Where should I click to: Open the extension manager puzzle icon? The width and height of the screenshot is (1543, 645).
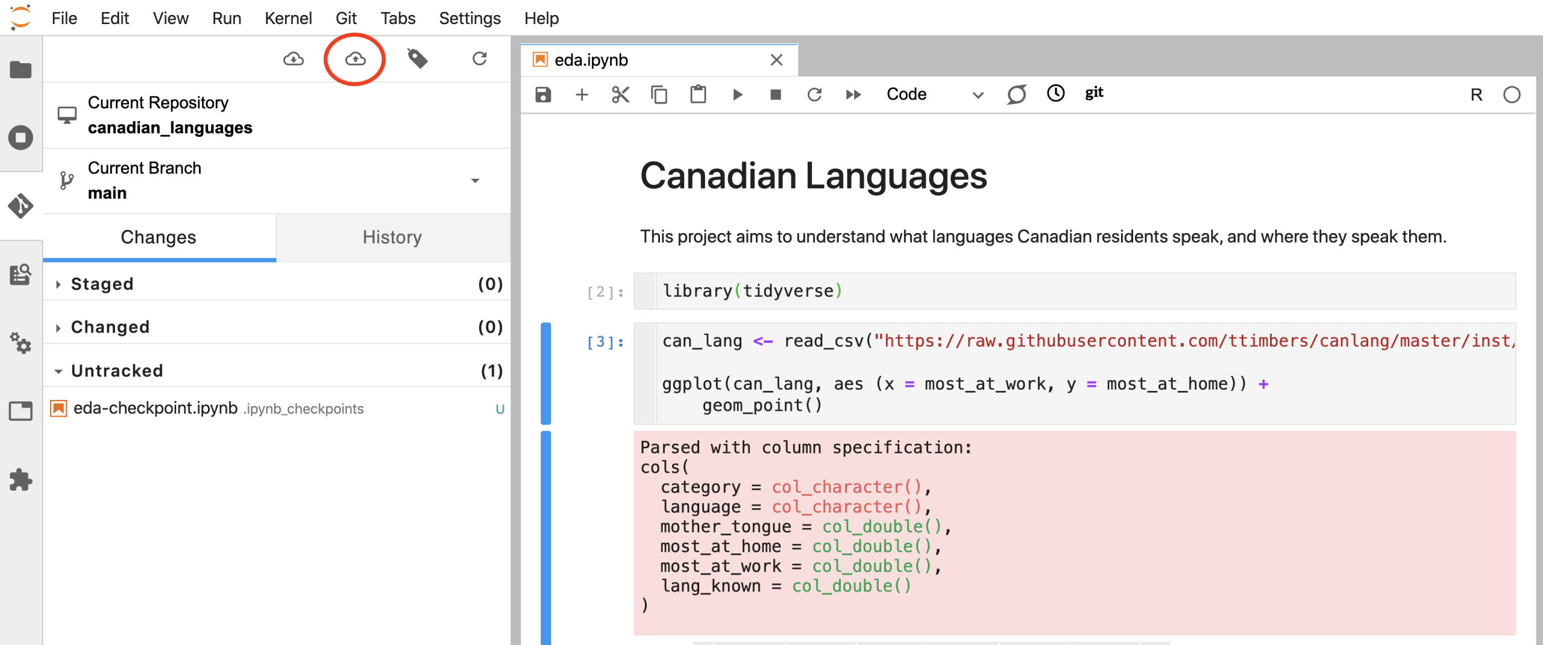20,480
